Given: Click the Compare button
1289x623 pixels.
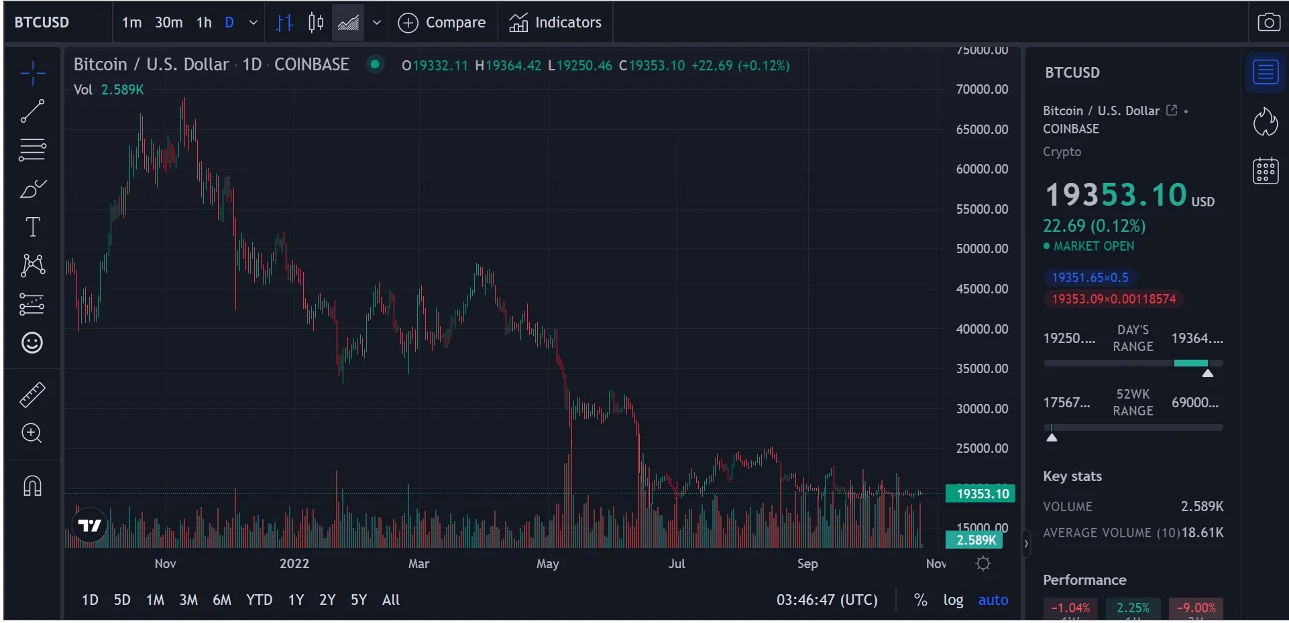Looking at the screenshot, I should tap(442, 23).
